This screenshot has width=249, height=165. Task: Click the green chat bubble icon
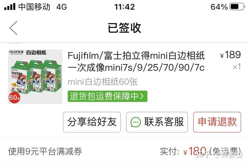pos(136,122)
